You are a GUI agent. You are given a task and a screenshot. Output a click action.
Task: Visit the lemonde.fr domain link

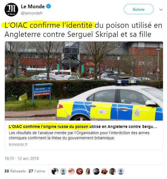click(18, 144)
